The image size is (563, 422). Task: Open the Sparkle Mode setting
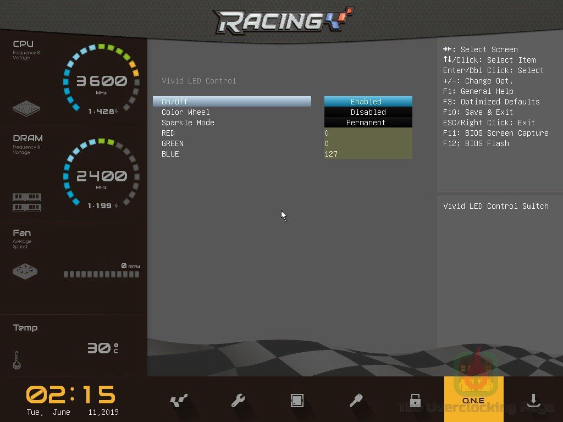tap(187, 123)
